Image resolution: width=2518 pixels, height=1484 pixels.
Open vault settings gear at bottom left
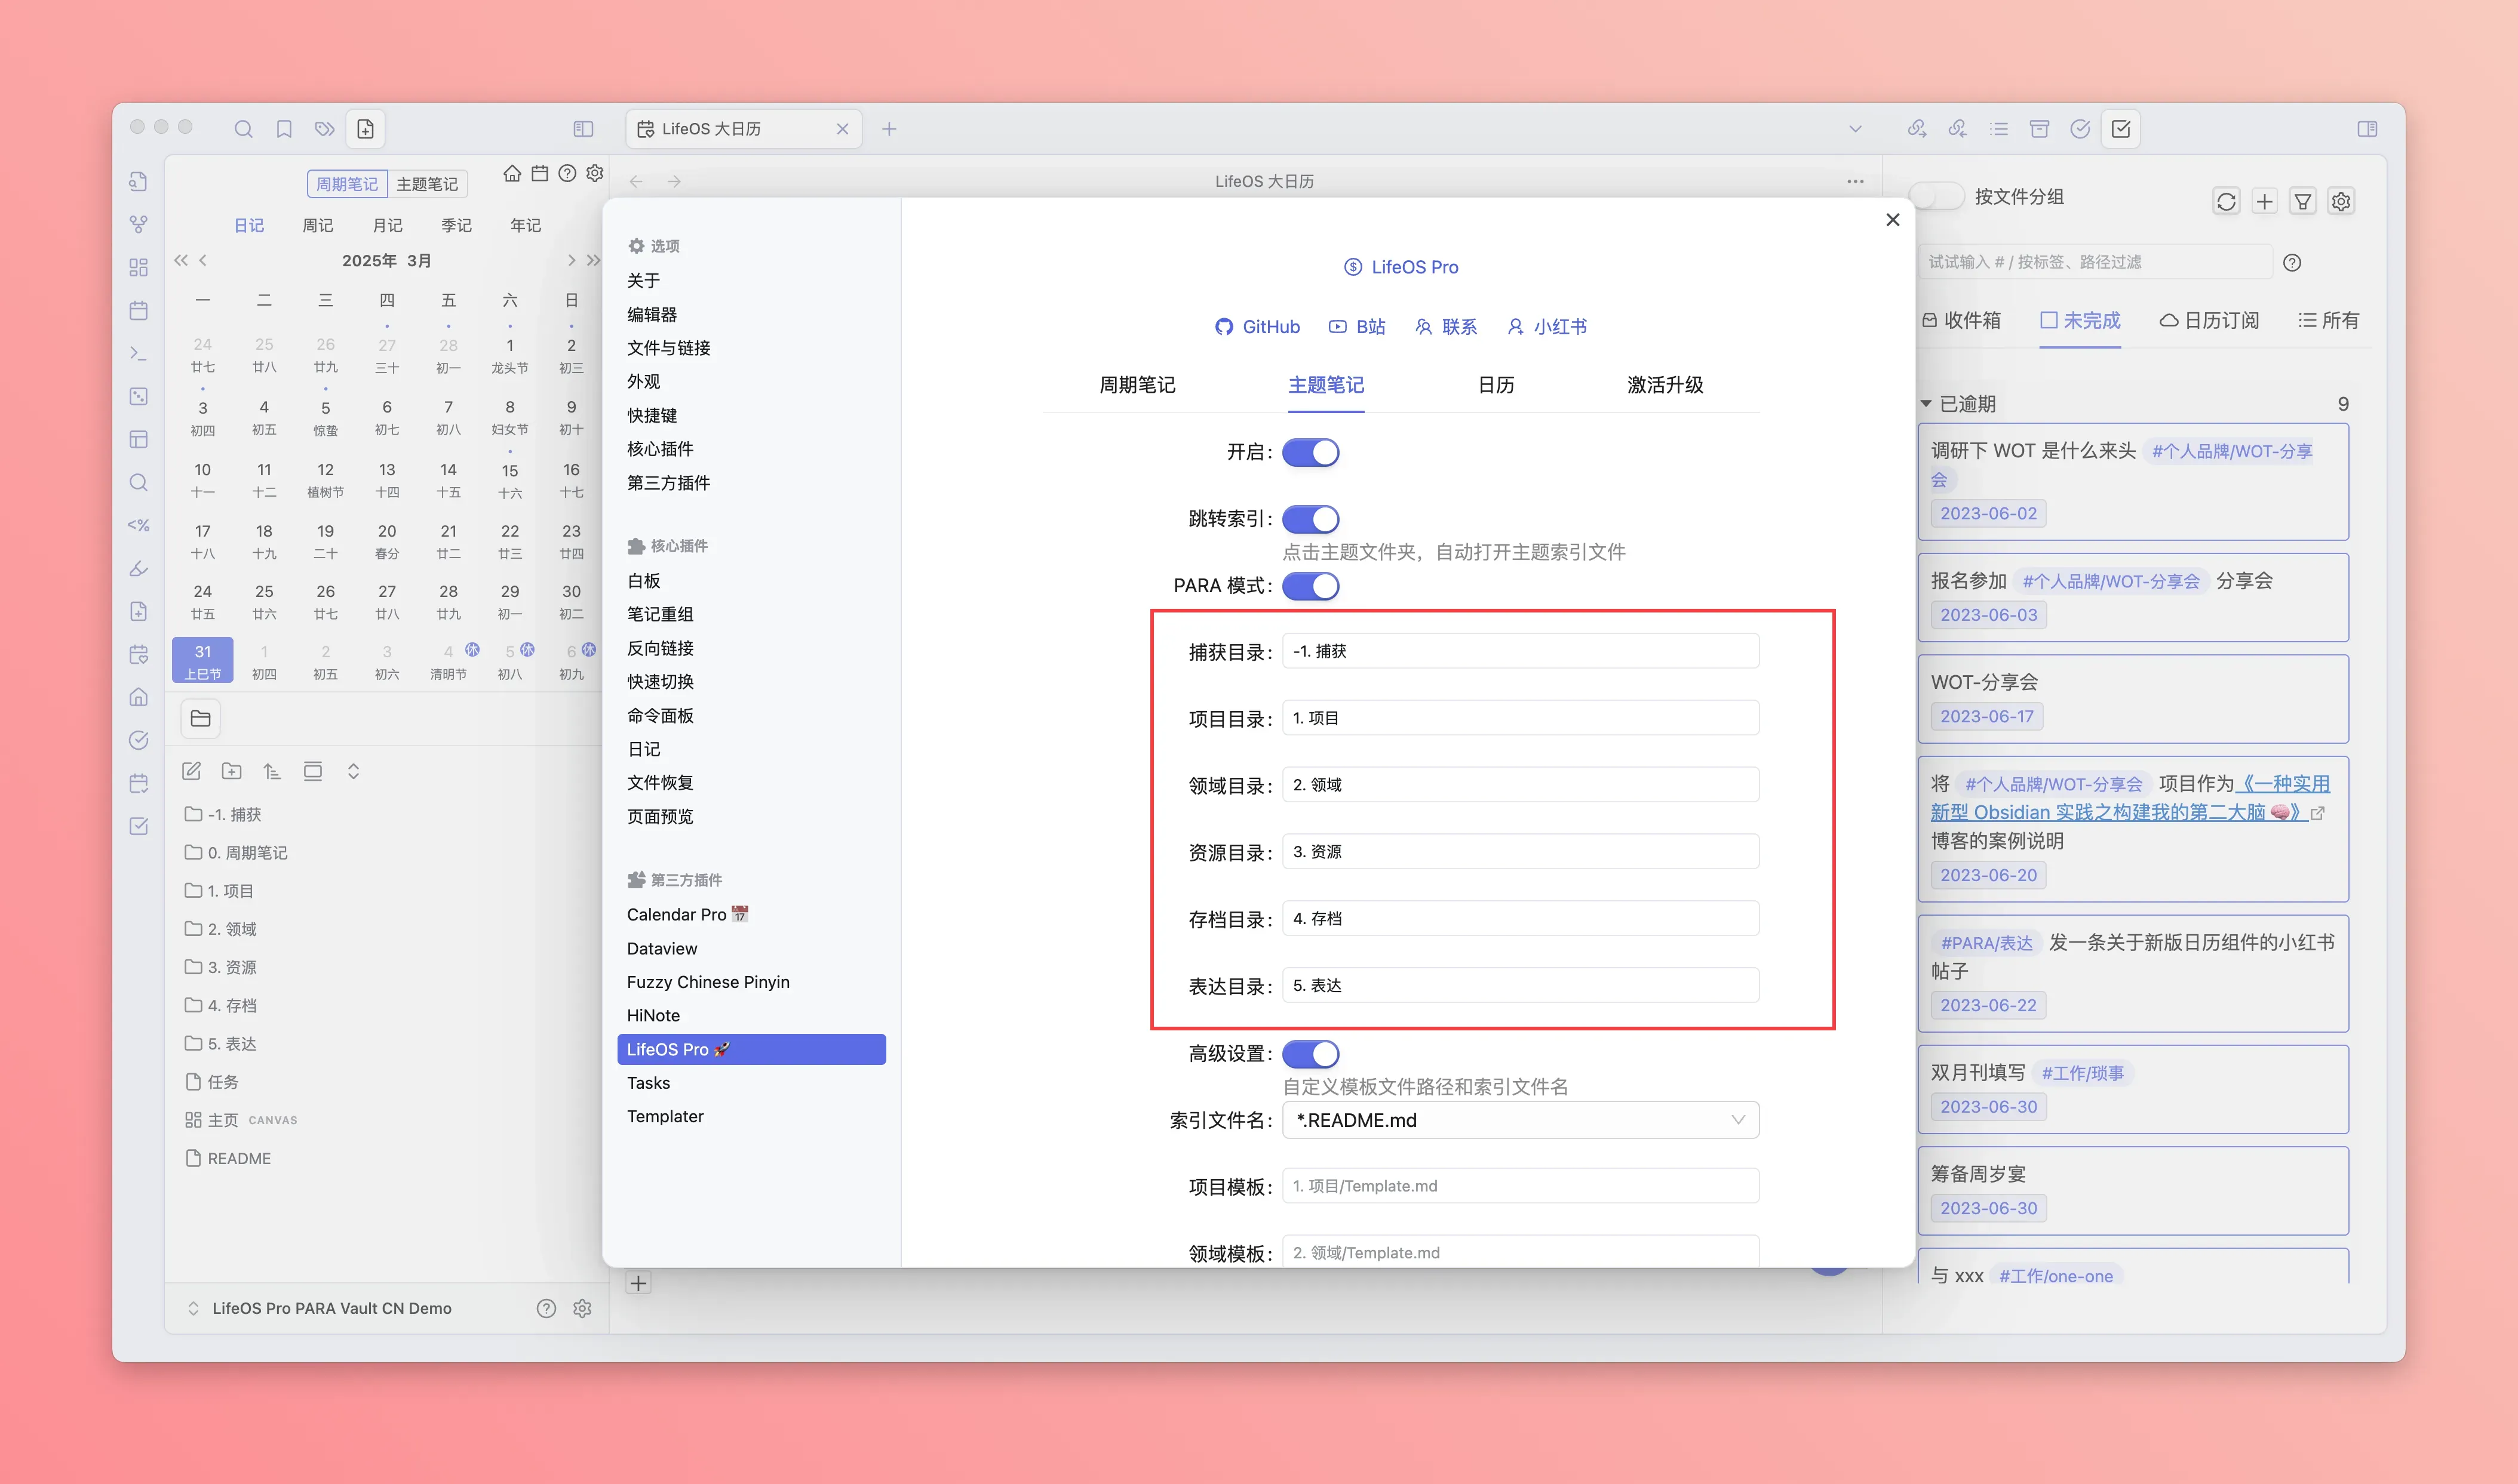coord(582,1308)
